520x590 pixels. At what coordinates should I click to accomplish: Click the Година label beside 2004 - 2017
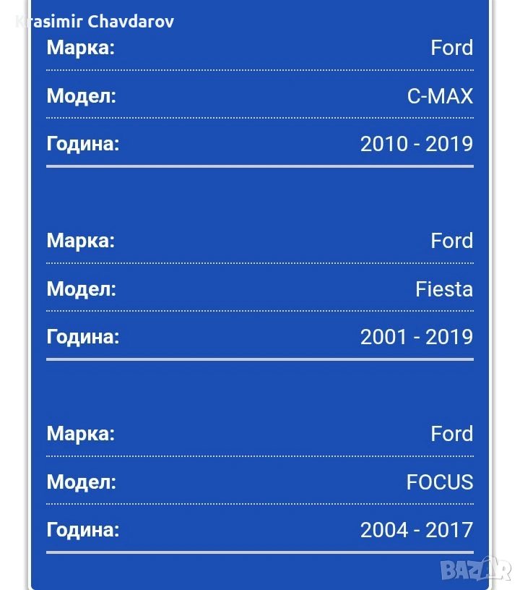[83, 530]
